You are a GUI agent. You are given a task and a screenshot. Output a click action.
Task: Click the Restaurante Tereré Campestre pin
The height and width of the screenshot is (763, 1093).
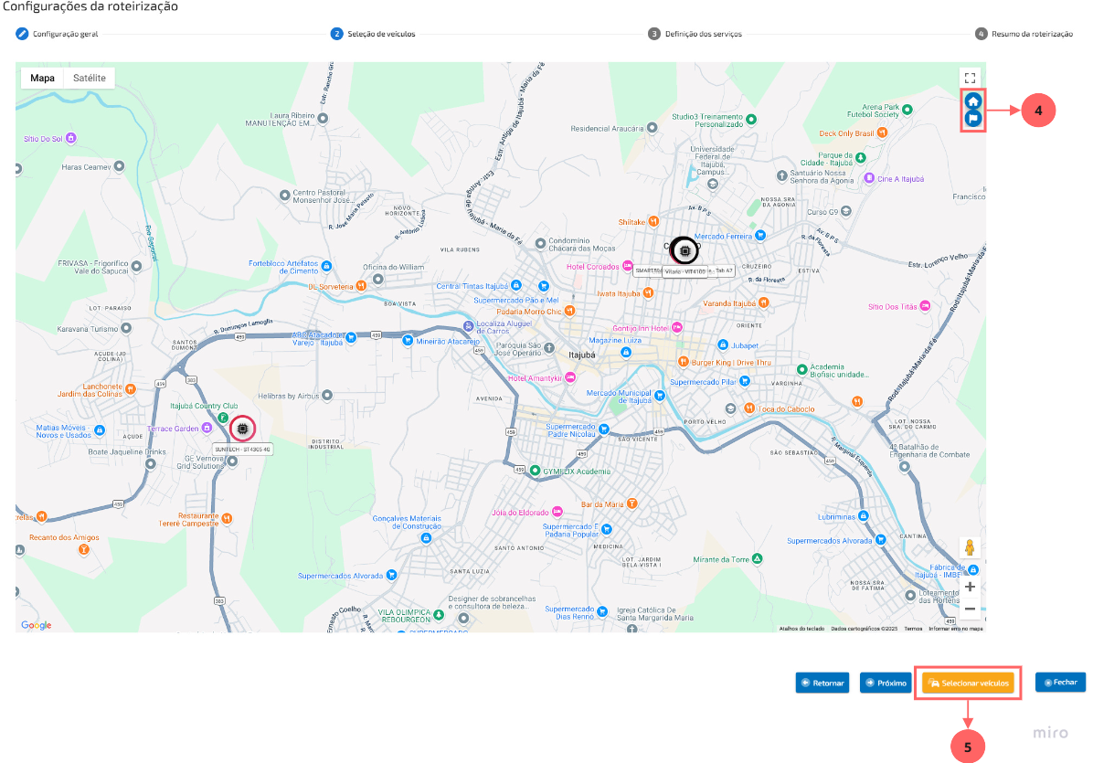(x=227, y=518)
